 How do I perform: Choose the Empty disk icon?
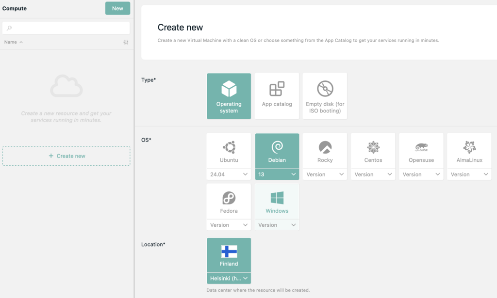tap(325, 89)
